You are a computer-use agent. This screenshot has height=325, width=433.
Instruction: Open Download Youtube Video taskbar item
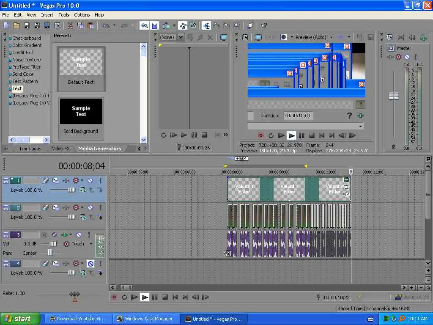78,319
